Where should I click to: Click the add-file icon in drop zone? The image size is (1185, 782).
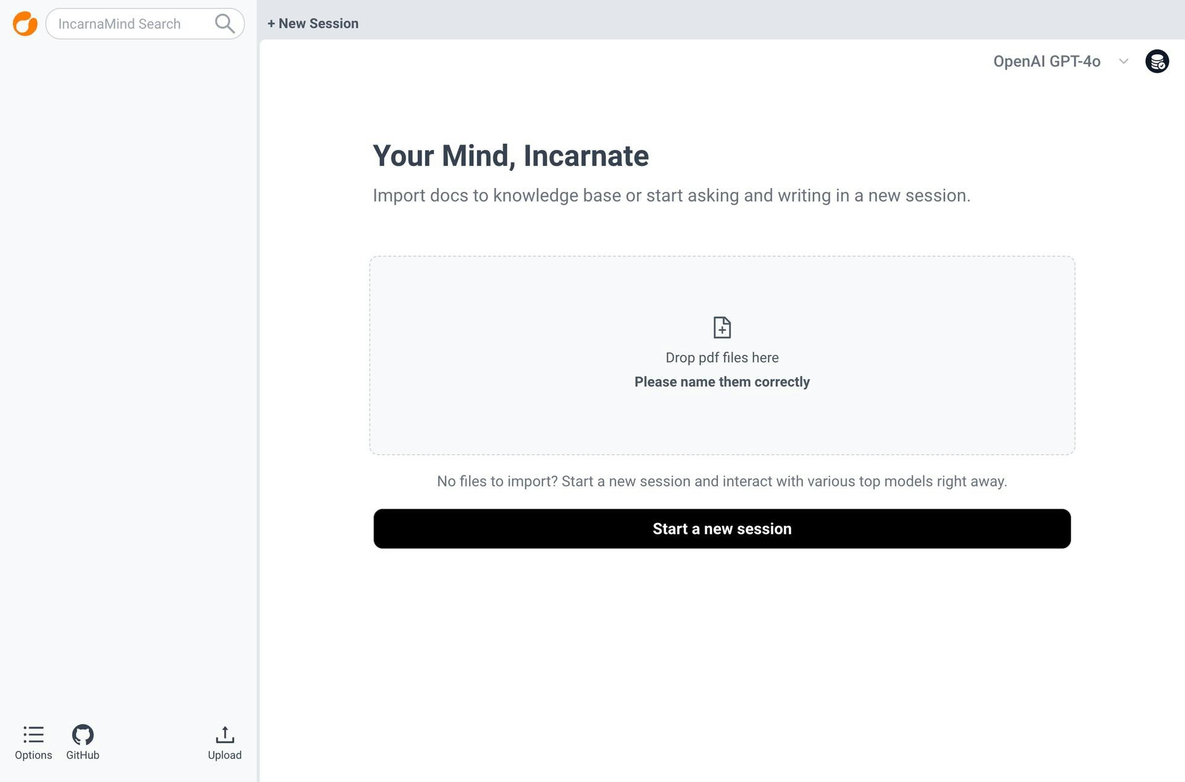721,327
